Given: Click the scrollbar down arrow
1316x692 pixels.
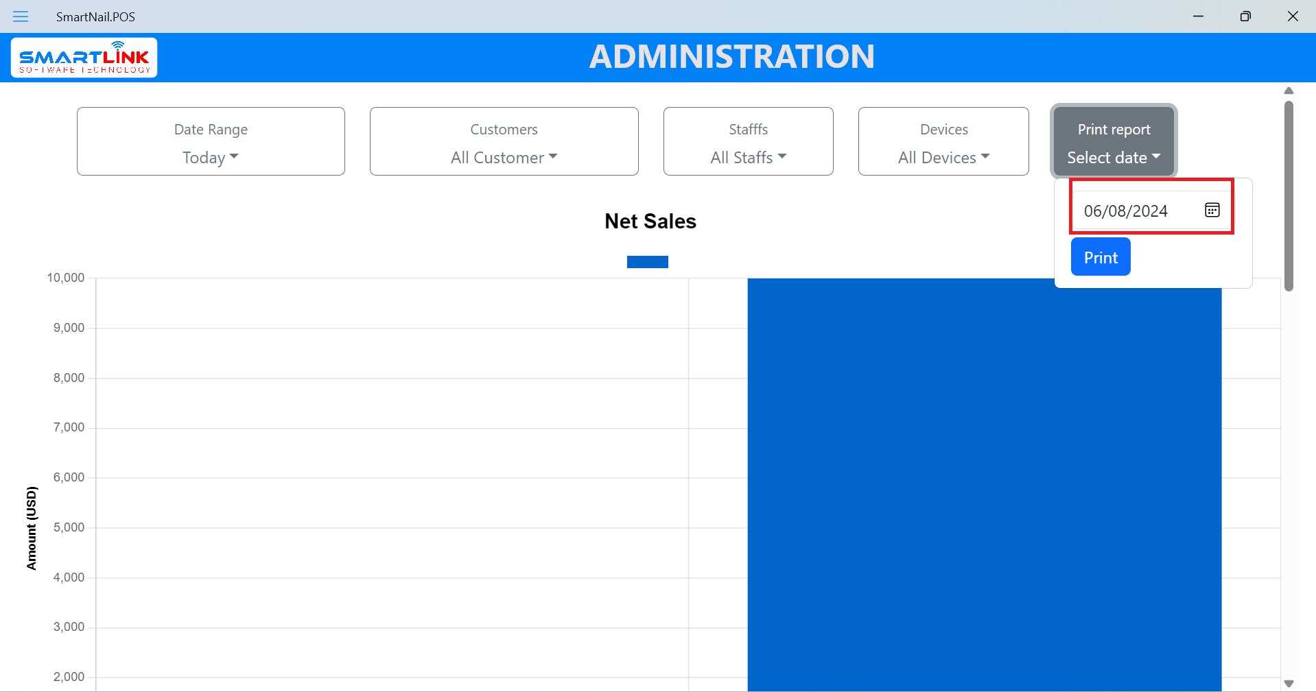Looking at the screenshot, I should [1289, 683].
